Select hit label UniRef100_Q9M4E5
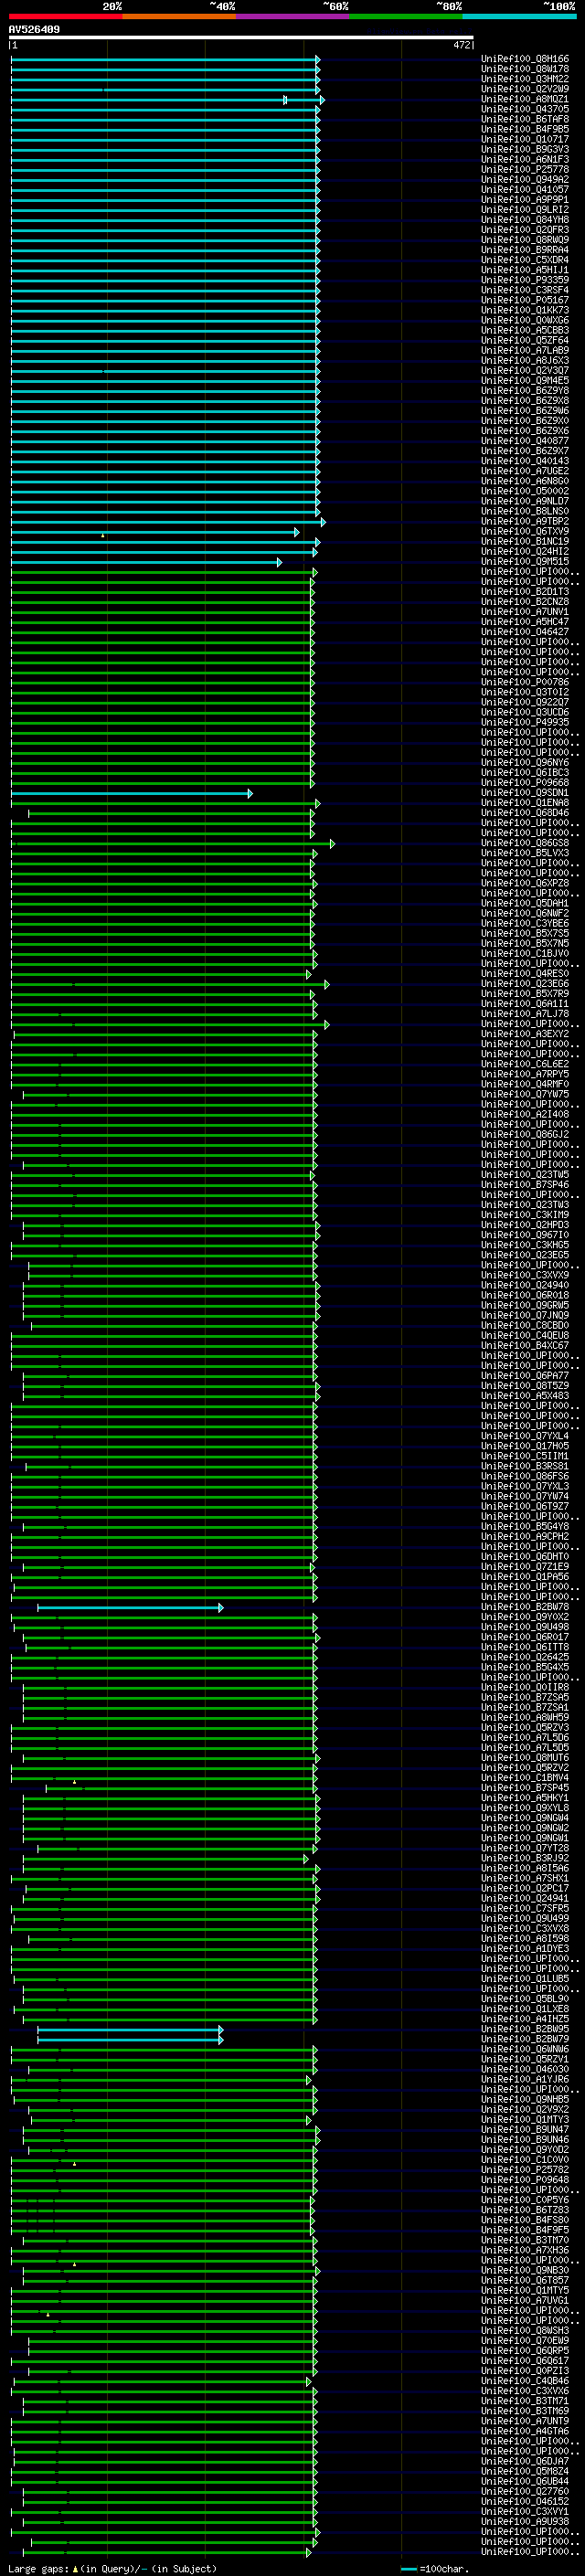Viewport: 585px width, 2576px height. point(525,381)
